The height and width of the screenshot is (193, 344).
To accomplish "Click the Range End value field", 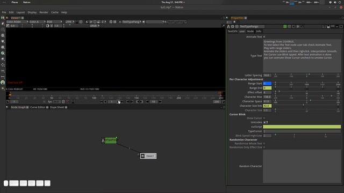I will pyautogui.click(x=267, y=88).
